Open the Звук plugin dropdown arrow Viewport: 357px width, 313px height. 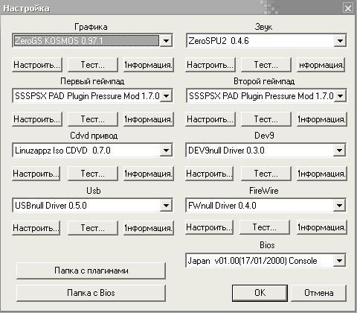click(340, 40)
